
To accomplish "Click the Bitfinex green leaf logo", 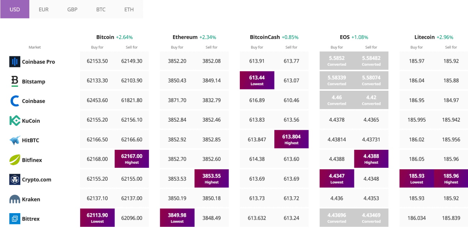I will [x=14, y=160].
